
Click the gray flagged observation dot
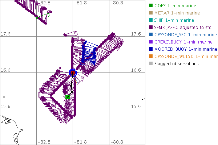[4, 97]
